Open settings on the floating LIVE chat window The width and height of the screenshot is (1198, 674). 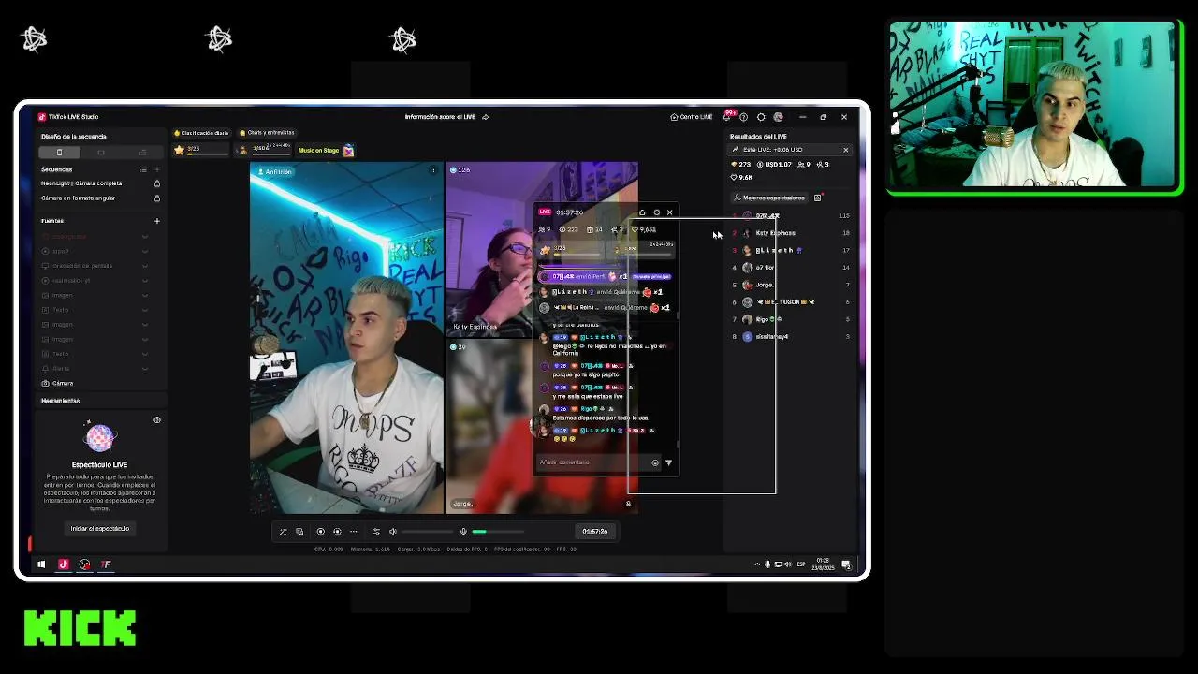pyautogui.click(x=656, y=212)
